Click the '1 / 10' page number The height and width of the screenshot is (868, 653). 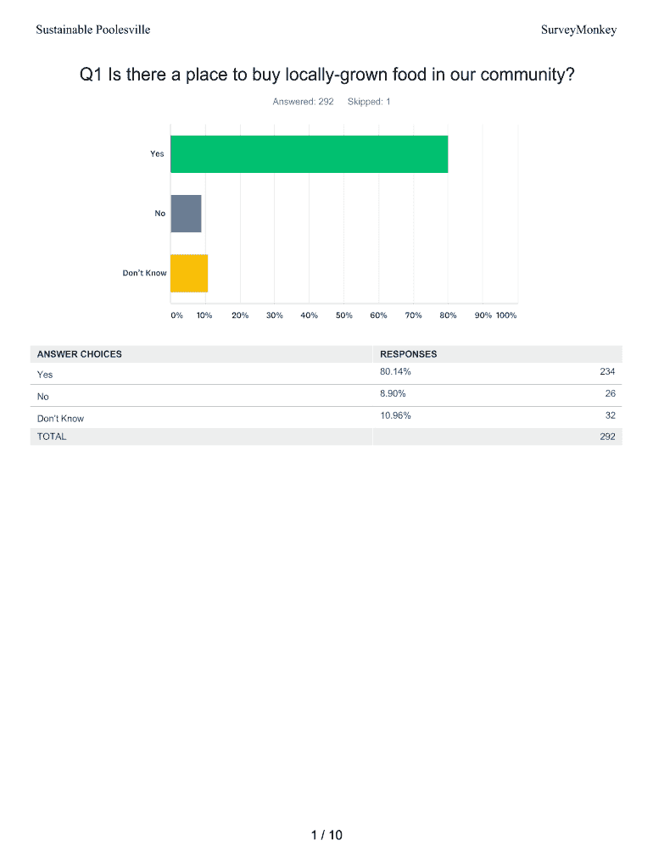point(326,836)
